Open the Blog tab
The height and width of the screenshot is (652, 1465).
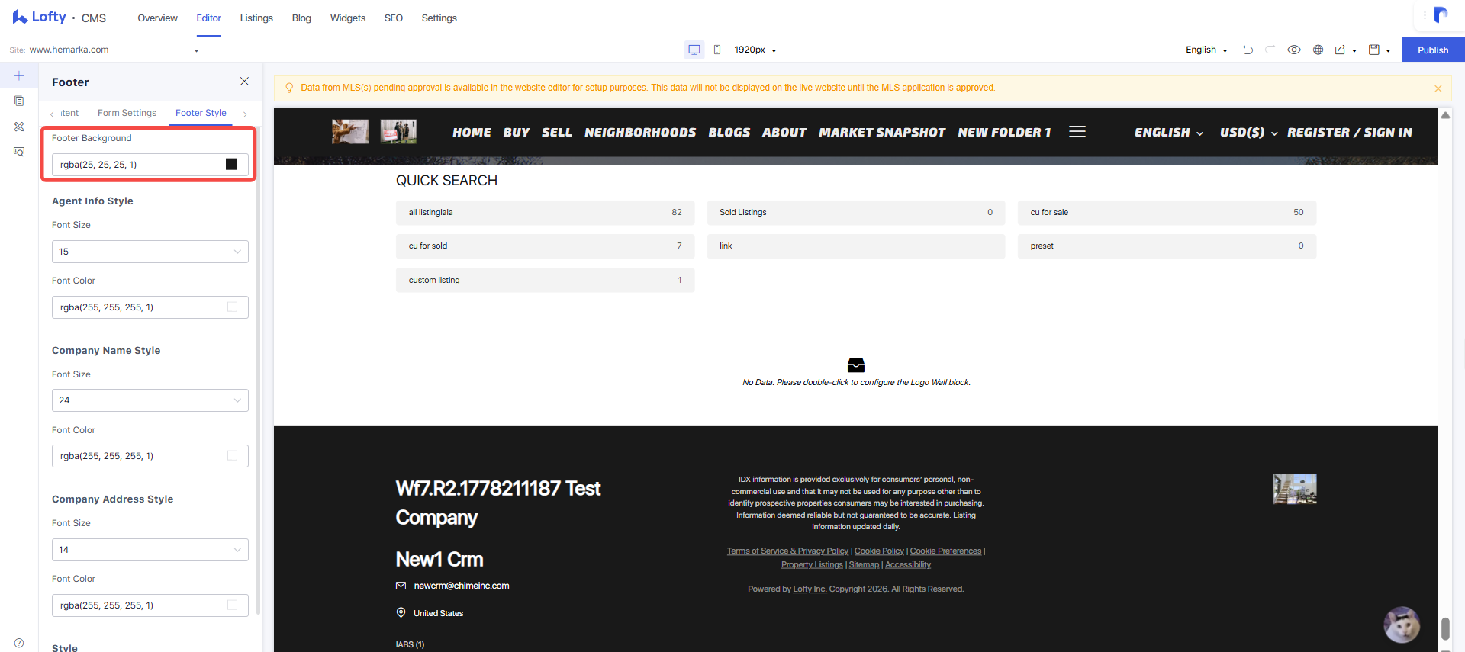point(301,18)
